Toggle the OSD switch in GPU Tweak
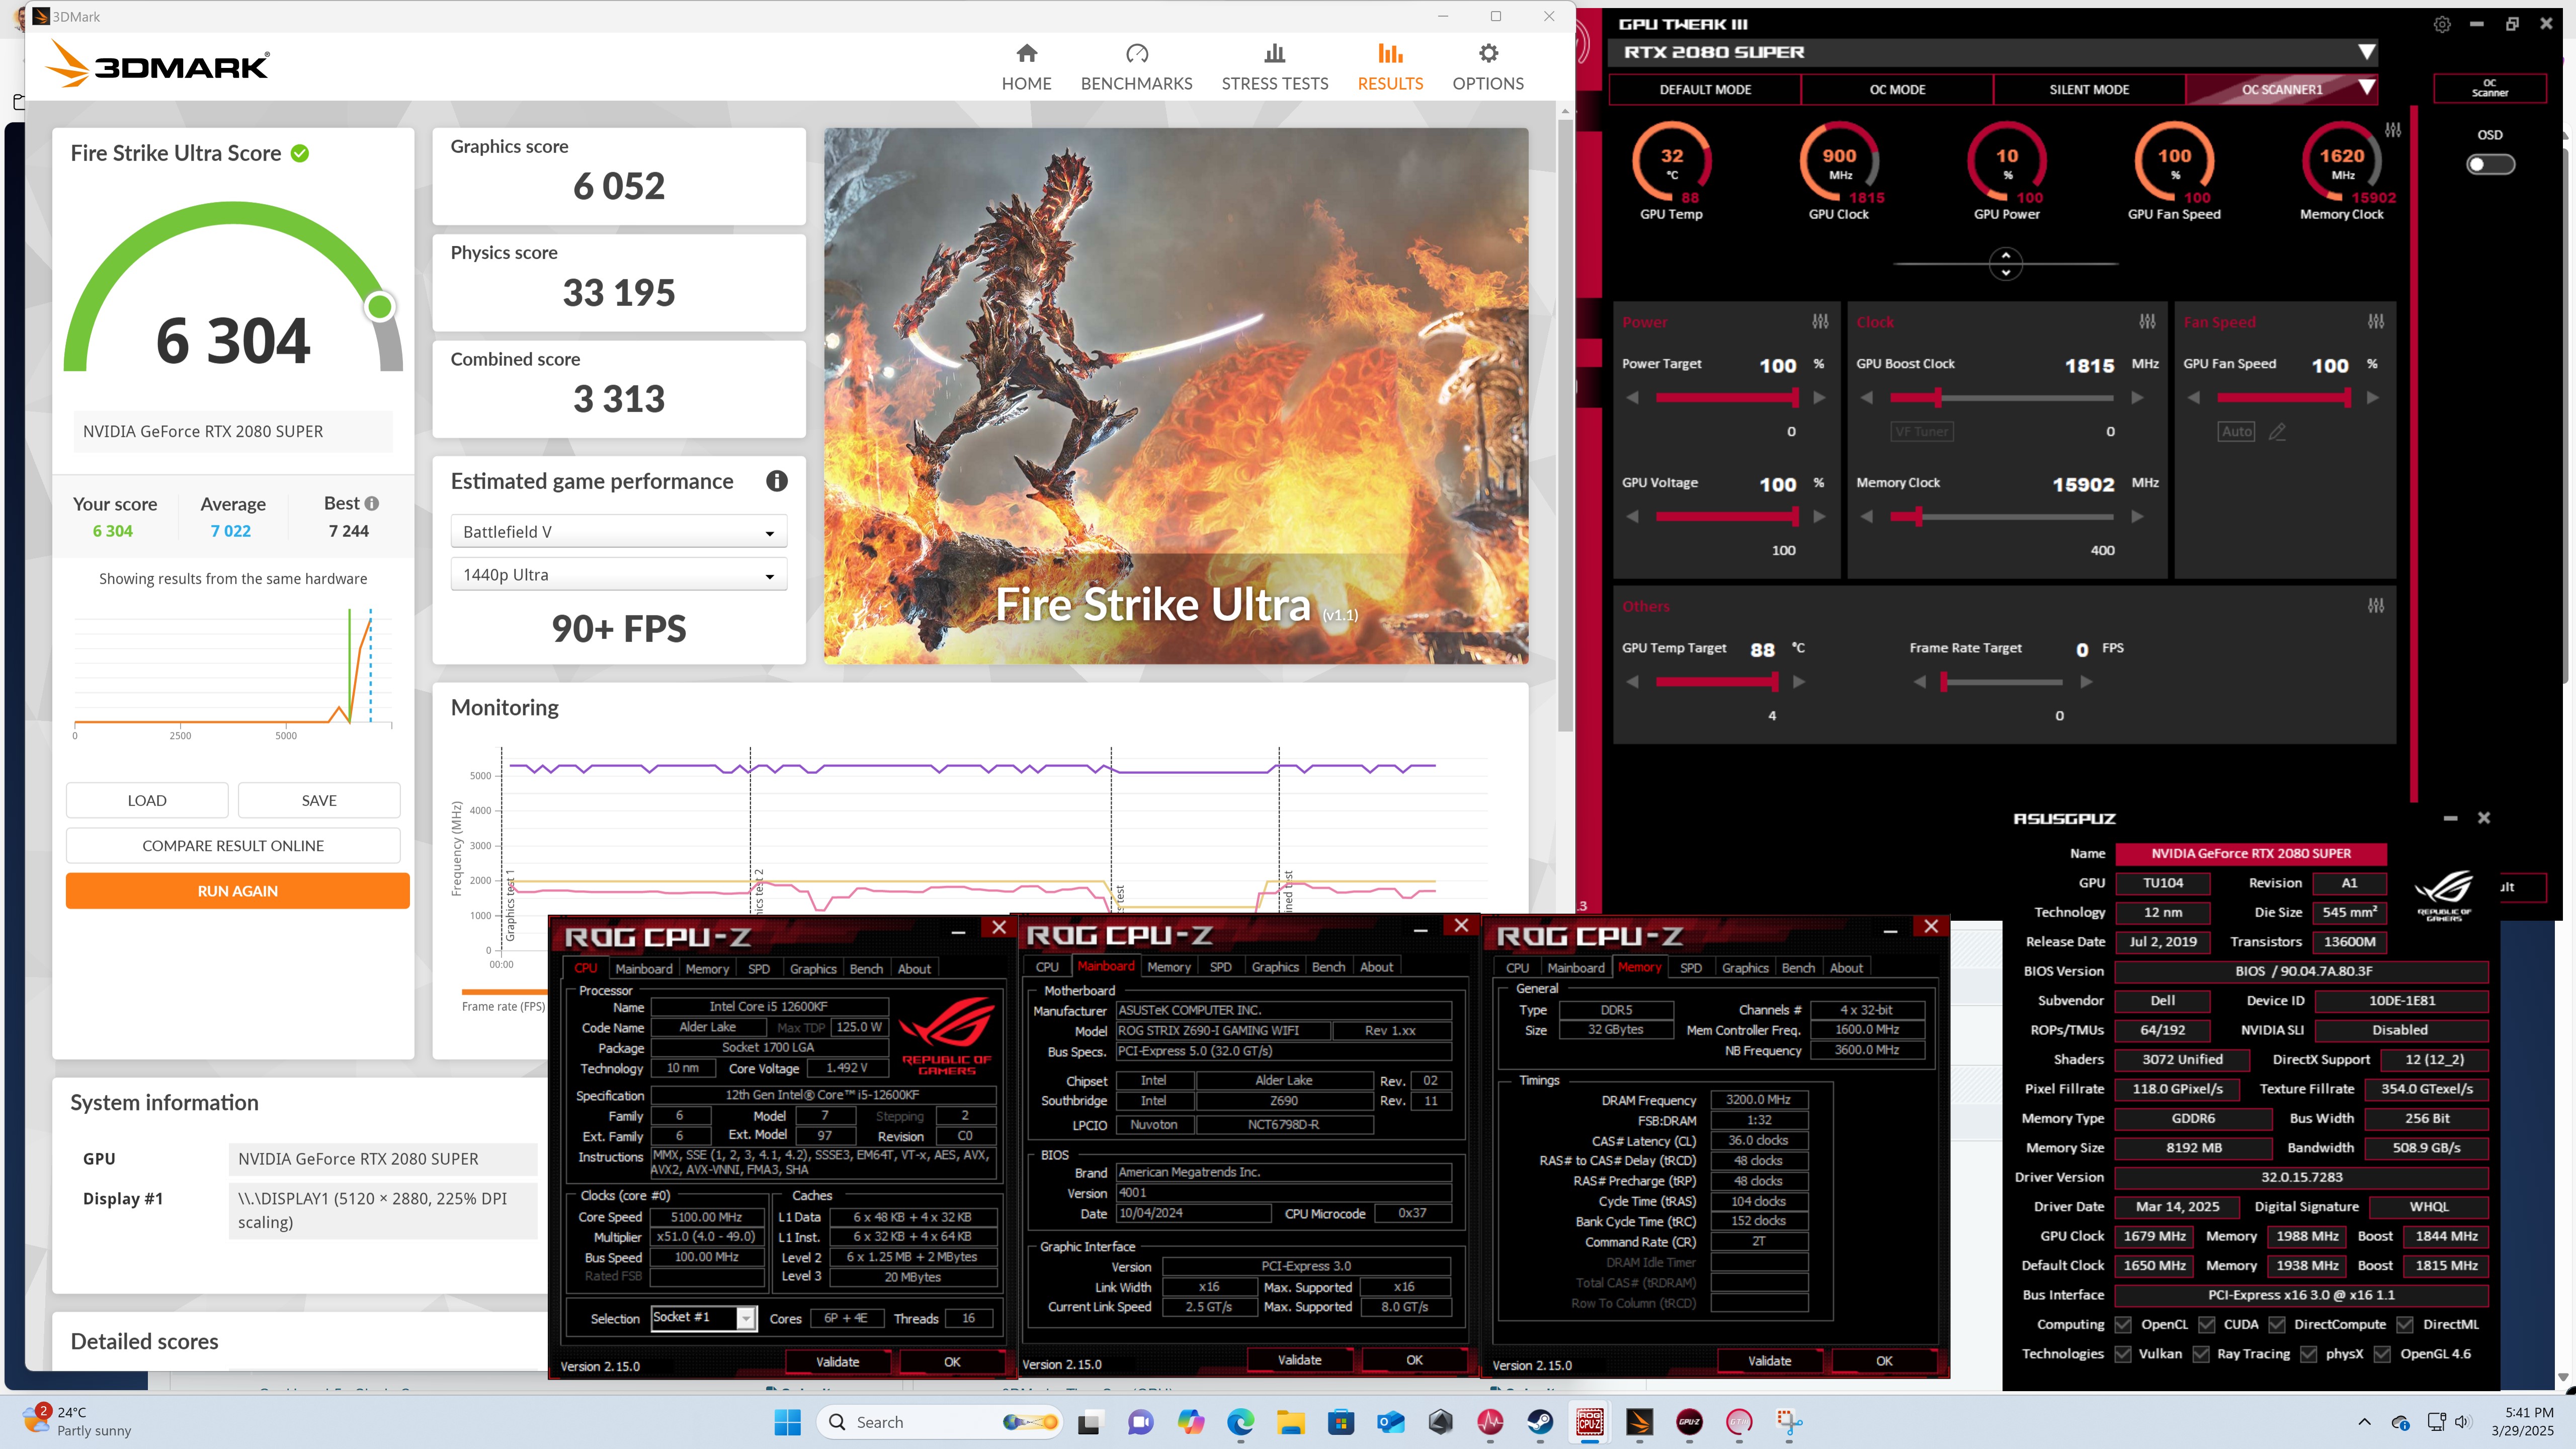Viewport: 2576px width, 1449px height. click(2489, 164)
